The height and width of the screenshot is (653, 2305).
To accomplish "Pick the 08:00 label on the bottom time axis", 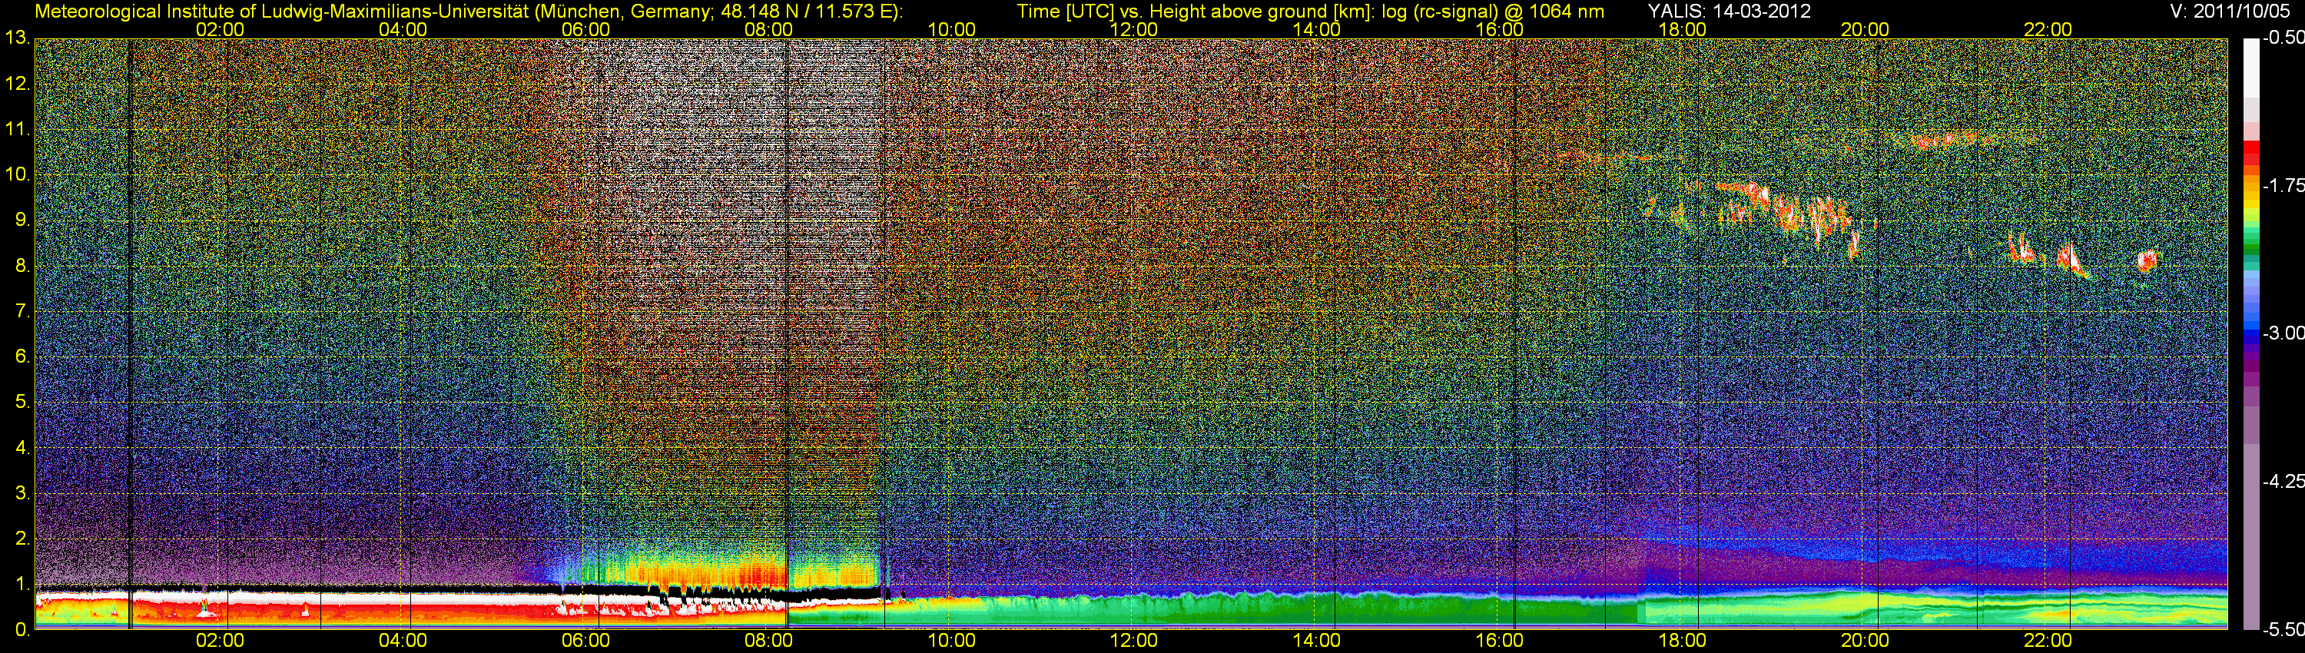I will point(768,641).
